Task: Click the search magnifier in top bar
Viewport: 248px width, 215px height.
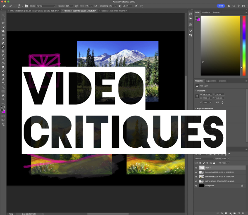Action: tap(234, 6)
